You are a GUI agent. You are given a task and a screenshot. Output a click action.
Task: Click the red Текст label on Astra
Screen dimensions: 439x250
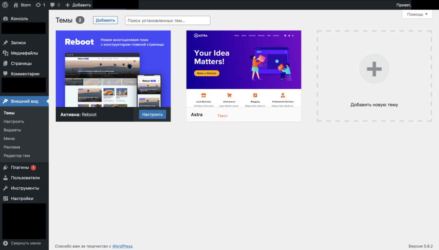tap(223, 116)
